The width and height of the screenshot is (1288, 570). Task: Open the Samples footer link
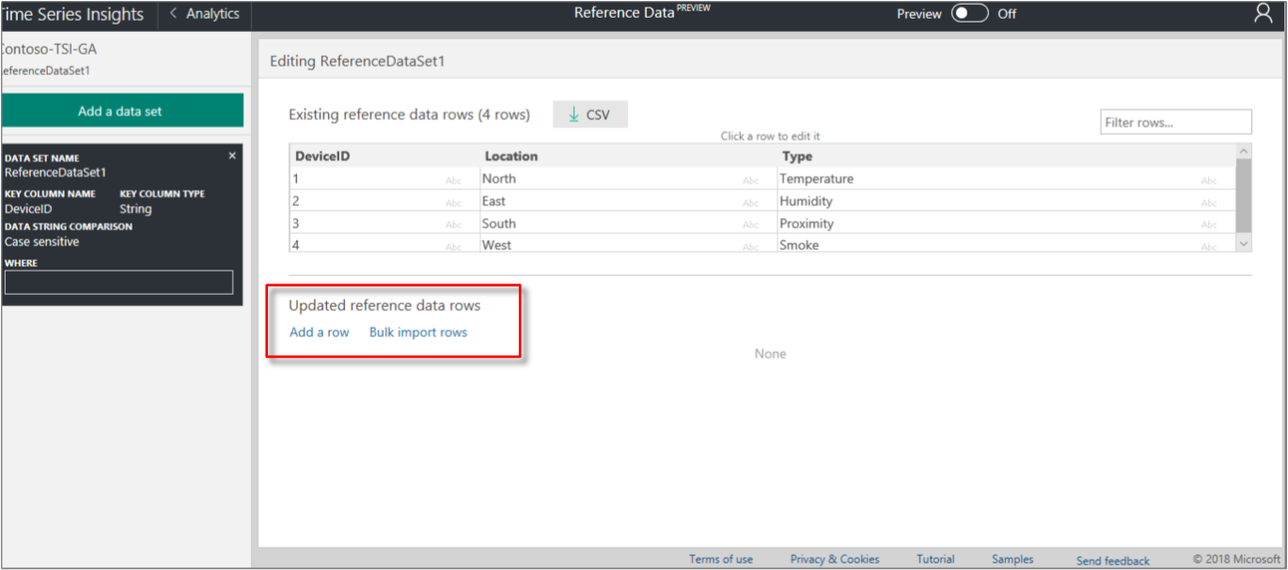point(1012,559)
